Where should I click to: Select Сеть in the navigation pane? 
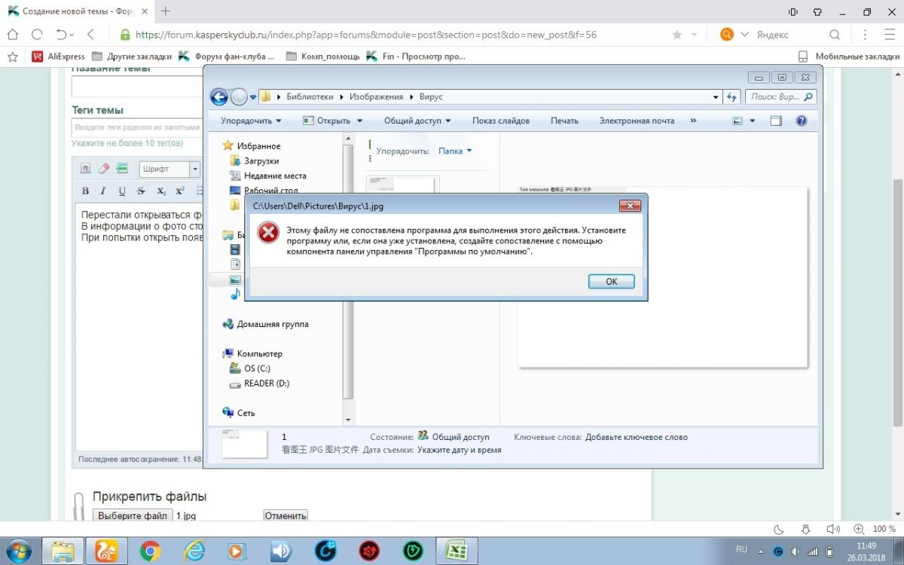[246, 413]
